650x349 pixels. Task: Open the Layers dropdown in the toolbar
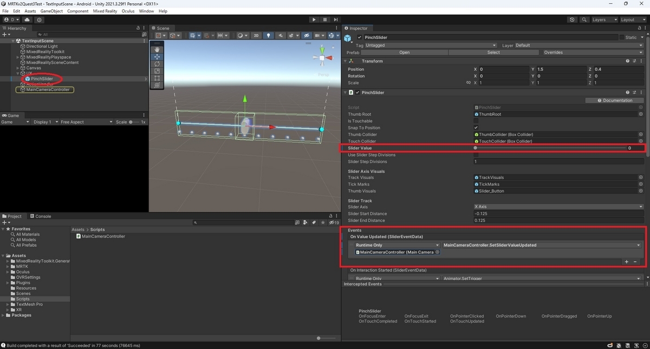pyautogui.click(x=604, y=19)
